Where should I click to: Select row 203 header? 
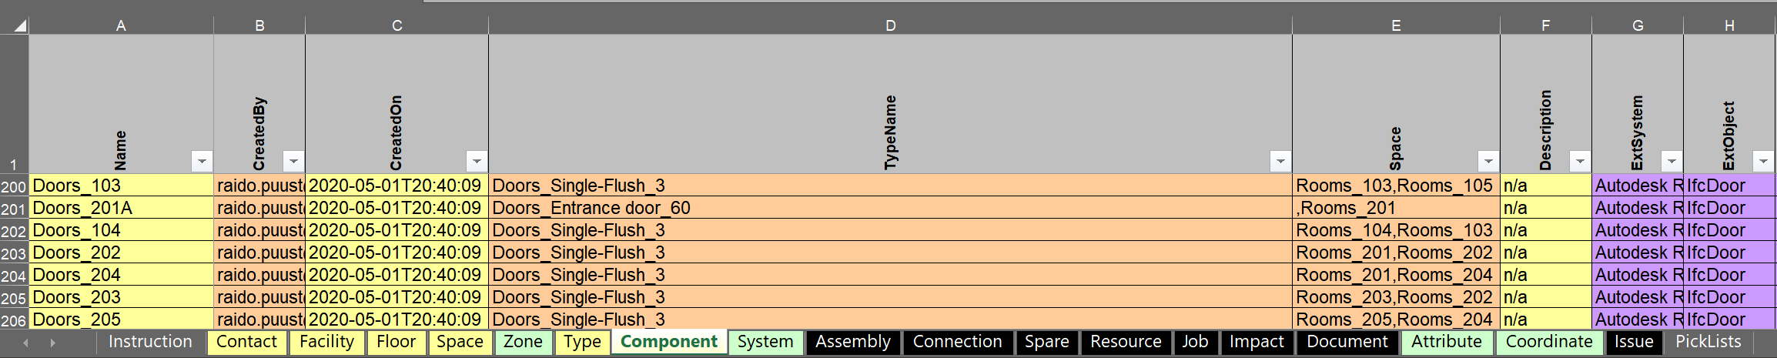[x=13, y=253]
